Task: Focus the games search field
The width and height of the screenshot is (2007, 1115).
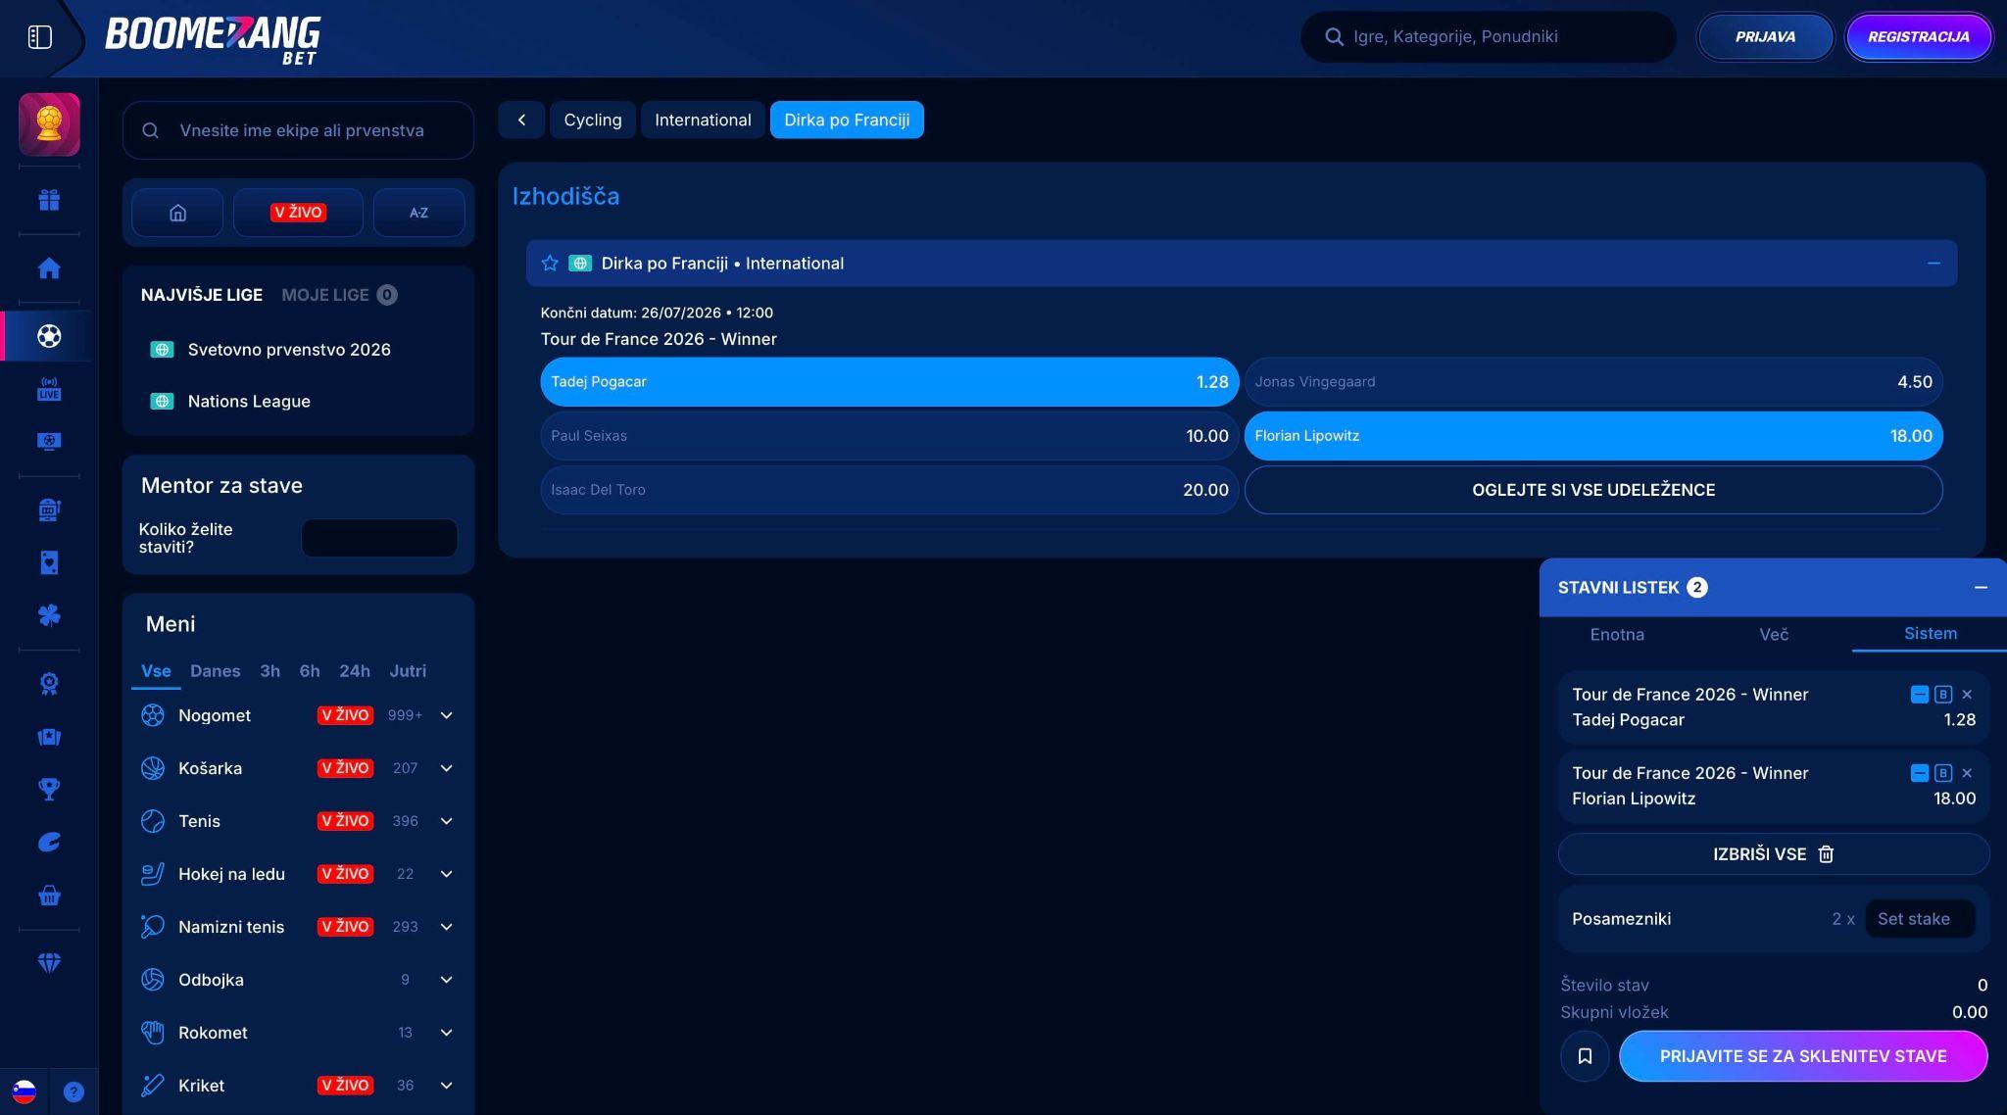Action: [x=1488, y=37]
